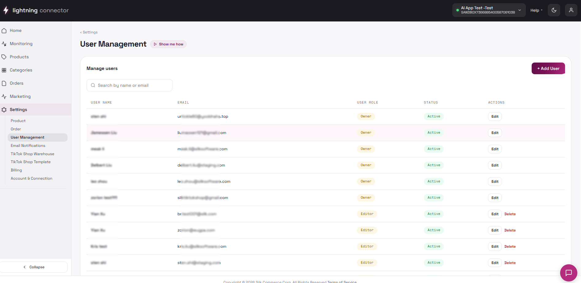Click the lightning bolt logo icon

tap(6, 10)
